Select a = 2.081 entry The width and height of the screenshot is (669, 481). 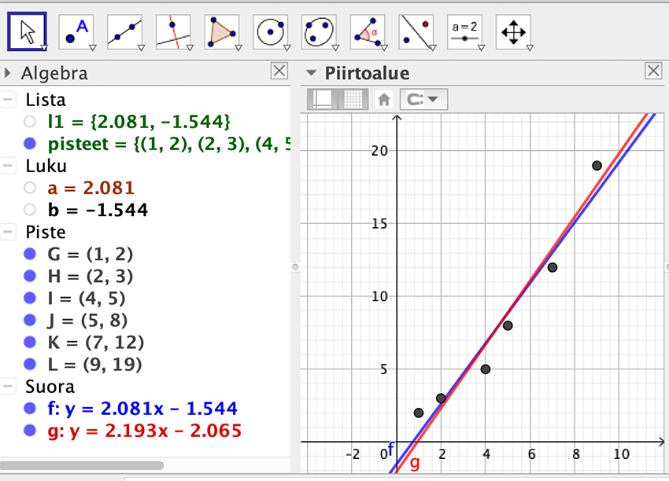point(91,188)
